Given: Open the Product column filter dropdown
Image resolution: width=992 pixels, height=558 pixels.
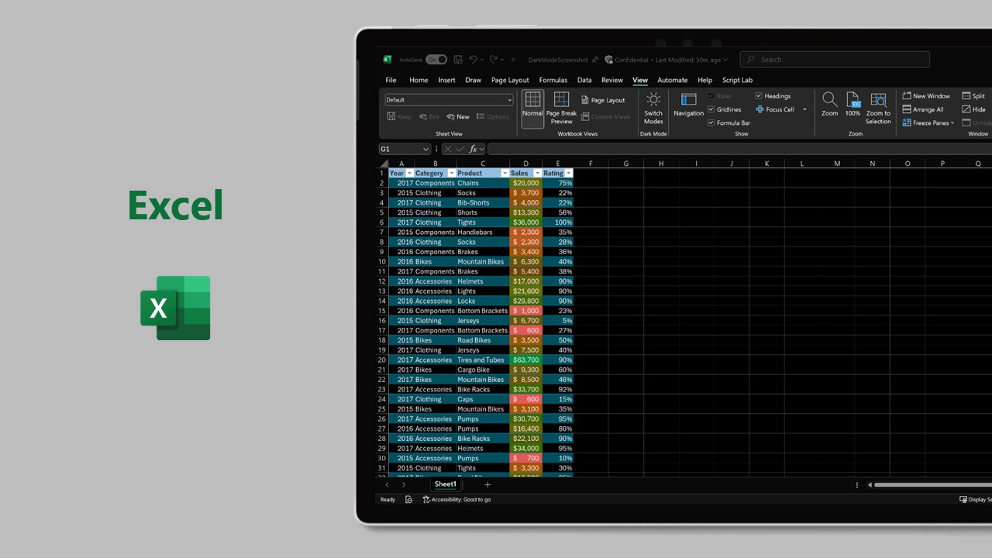Looking at the screenshot, I should point(505,174).
